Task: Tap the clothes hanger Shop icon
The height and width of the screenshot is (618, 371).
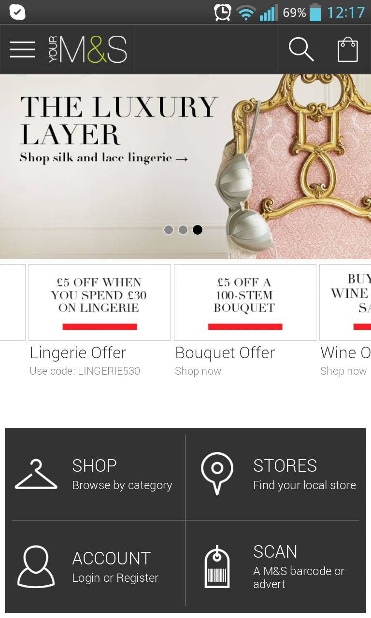Action: click(x=36, y=475)
